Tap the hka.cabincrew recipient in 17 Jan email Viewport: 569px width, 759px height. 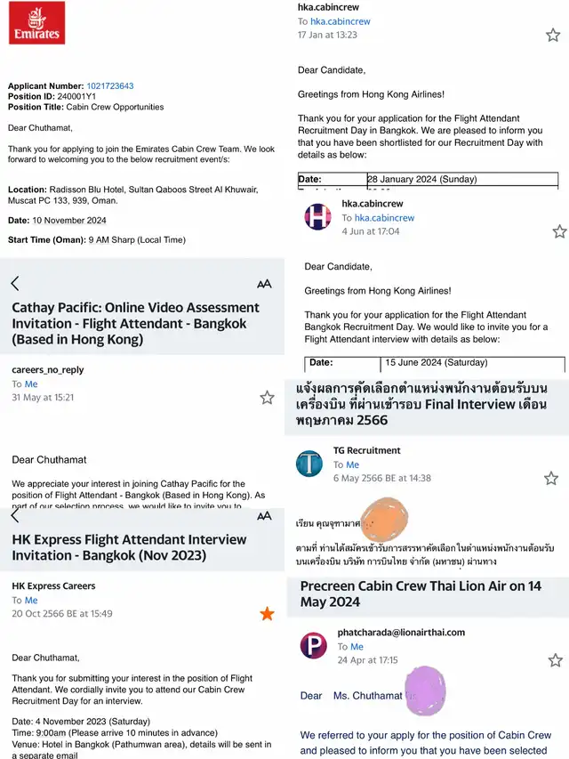[341, 21]
